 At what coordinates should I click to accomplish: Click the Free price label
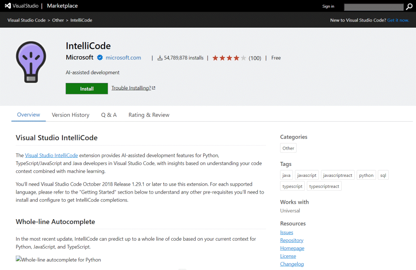click(x=276, y=58)
